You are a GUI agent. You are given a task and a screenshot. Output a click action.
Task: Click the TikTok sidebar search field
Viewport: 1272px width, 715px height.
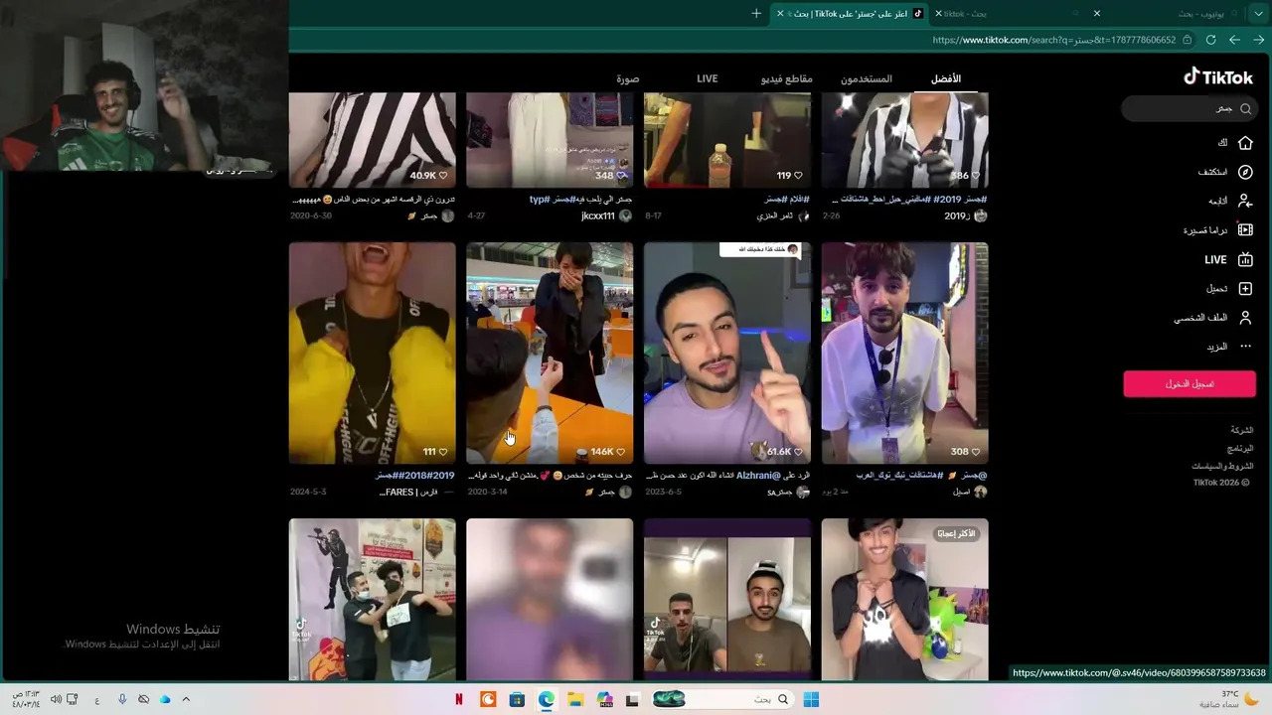coord(1189,108)
